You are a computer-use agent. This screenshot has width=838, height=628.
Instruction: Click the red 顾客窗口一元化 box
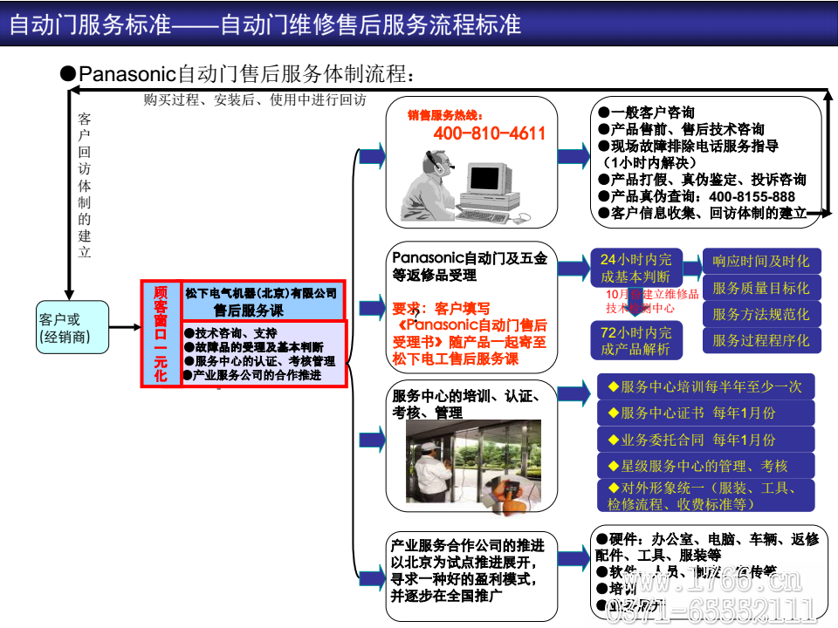coord(160,333)
